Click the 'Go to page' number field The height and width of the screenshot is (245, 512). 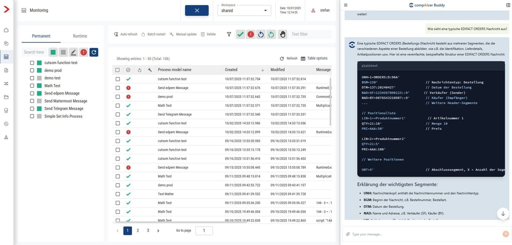pyautogui.click(x=204, y=230)
